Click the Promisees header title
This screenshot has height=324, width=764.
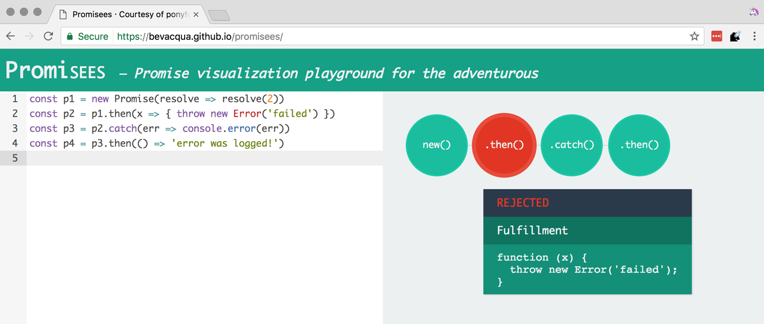pyautogui.click(x=55, y=71)
